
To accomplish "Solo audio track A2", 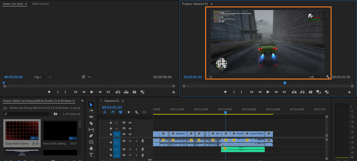I will (136, 150).
